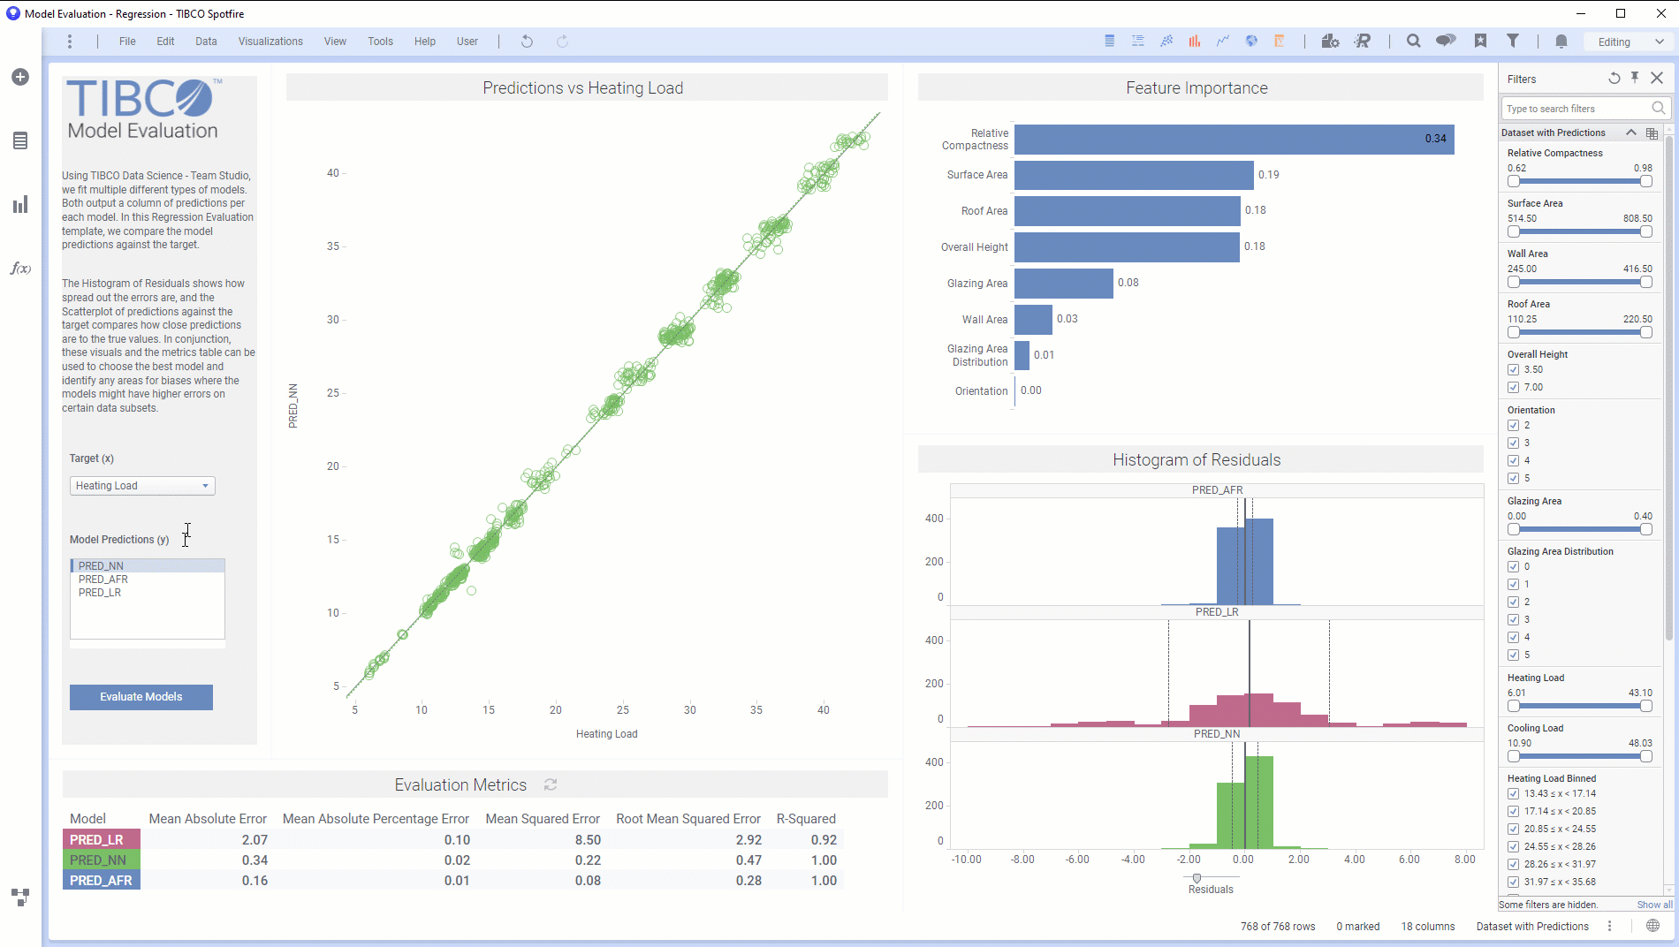The width and height of the screenshot is (1679, 947).
Task: Open the Tools menu
Action: tap(380, 42)
